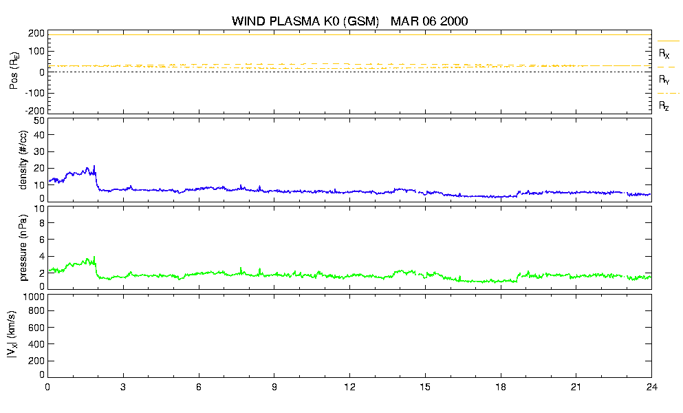Click the '3' hour tick label
Screen dimensions: 683x413
[123, 387]
